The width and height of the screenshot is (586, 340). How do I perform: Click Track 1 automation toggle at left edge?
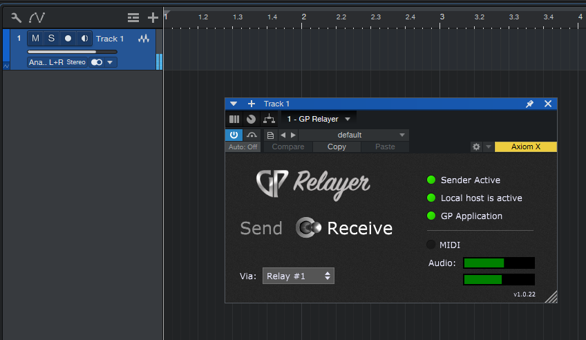(x=6, y=66)
